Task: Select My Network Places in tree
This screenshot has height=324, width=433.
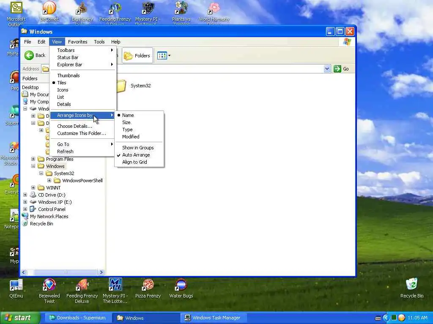Action: (49, 216)
